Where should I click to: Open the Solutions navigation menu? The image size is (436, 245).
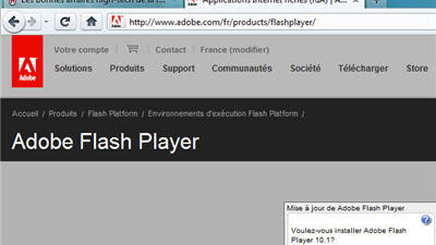tap(73, 68)
